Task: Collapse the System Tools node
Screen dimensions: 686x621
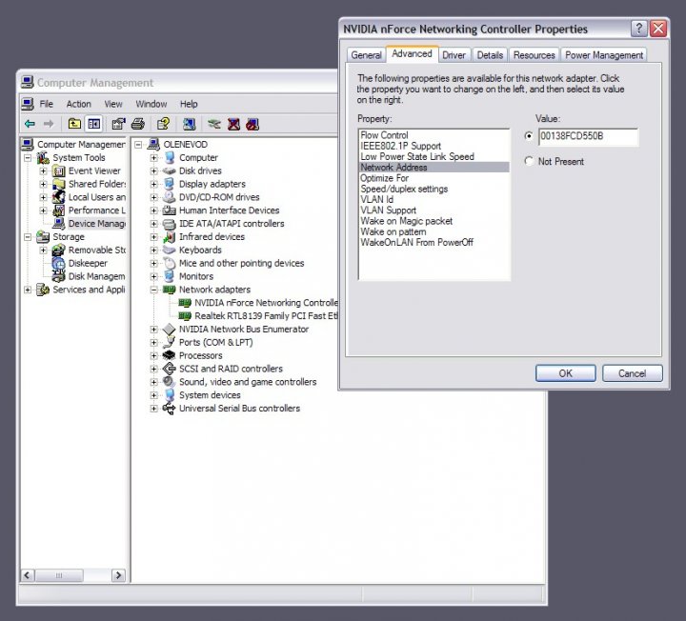Action: tap(28, 157)
